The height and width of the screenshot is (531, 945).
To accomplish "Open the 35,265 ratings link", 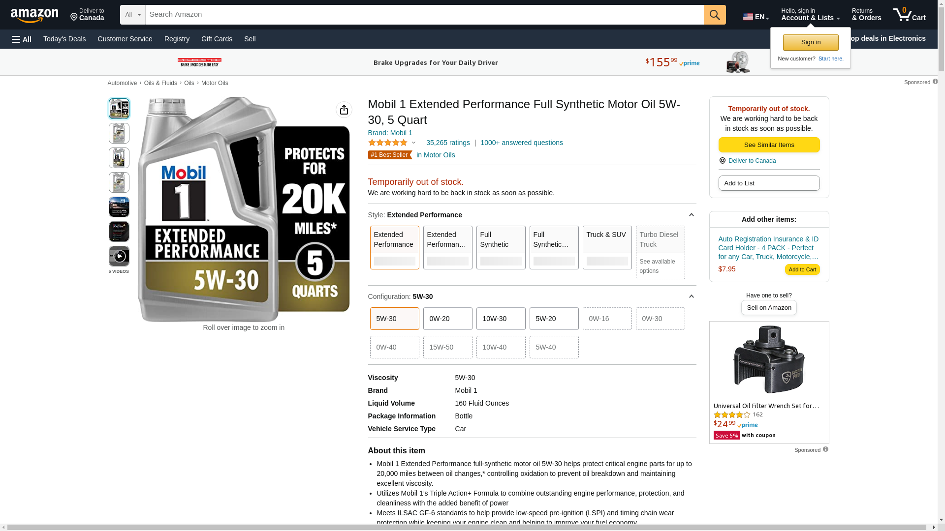I will [447, 143].
